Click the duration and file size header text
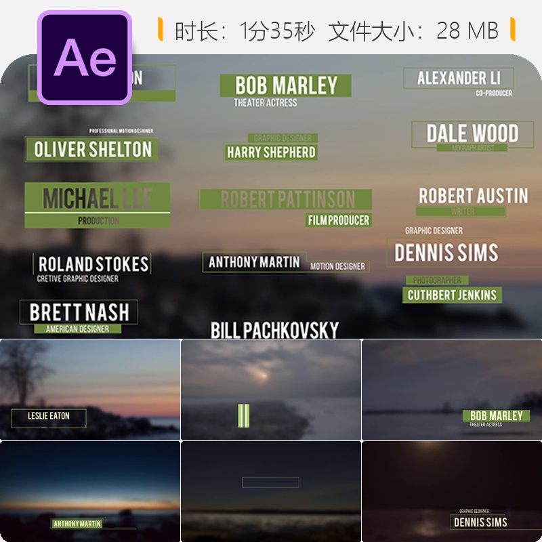 pos(337,30)
